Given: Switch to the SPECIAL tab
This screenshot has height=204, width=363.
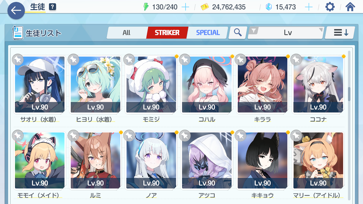Looking at the screenshot, I should (x=208, y=33).
